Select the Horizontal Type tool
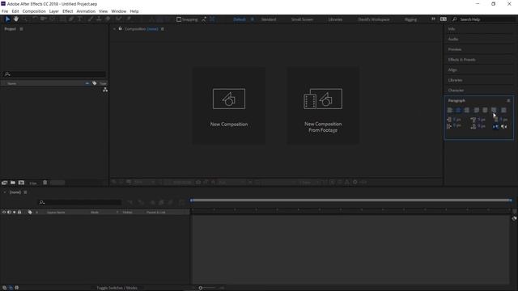The height and width of the screenshot is (291, 518). [79, 19]
